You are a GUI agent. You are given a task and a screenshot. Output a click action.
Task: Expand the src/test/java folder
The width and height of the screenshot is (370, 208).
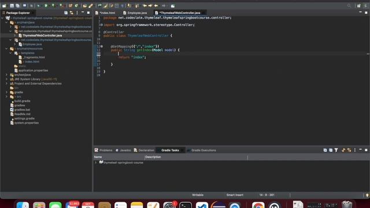pos(6,75)
